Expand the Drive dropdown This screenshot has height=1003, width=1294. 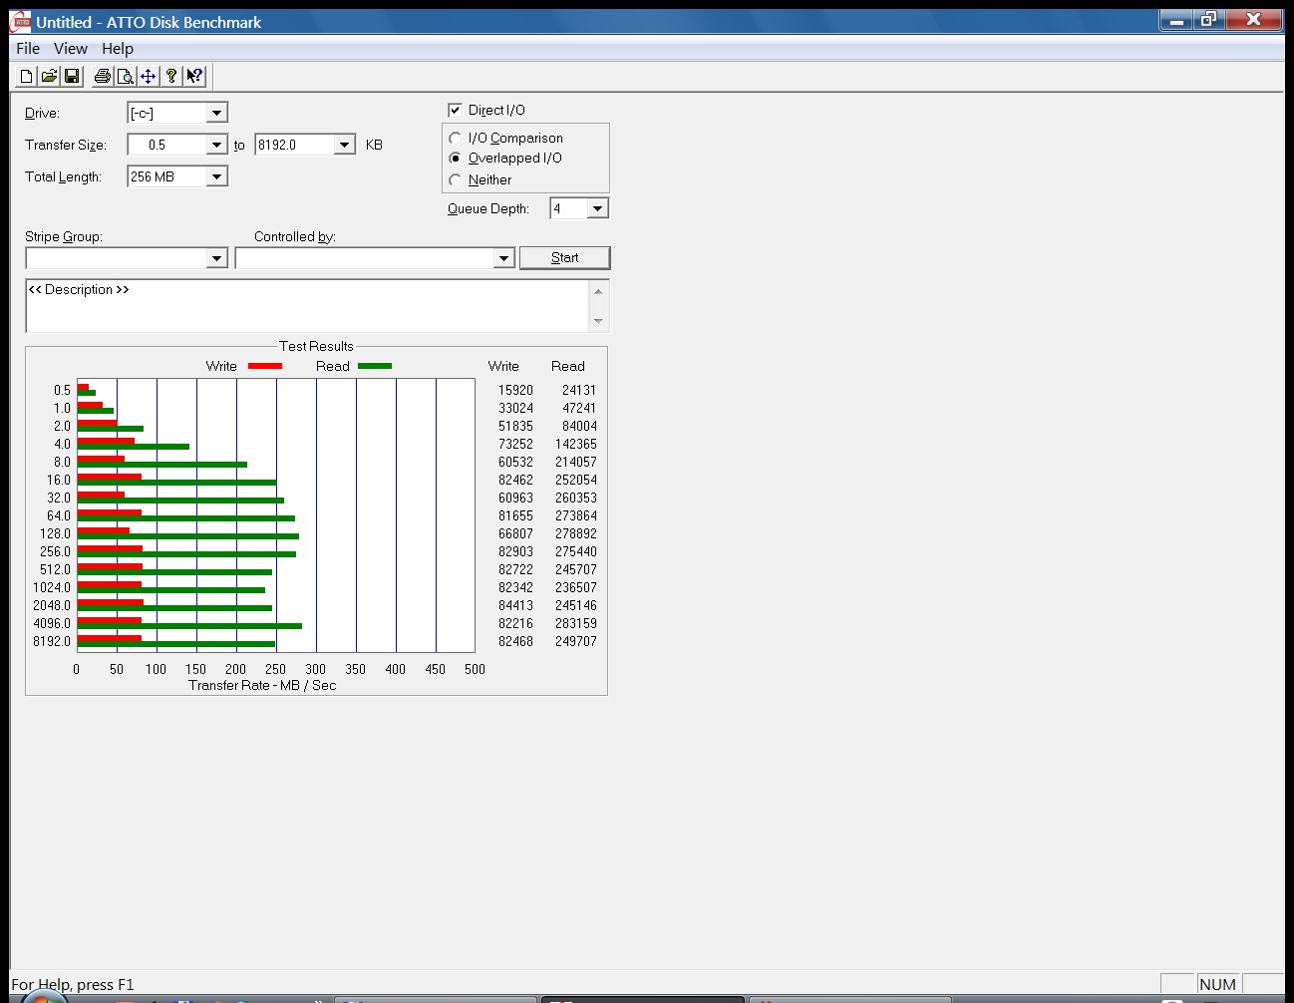click(x=216, y=113)
